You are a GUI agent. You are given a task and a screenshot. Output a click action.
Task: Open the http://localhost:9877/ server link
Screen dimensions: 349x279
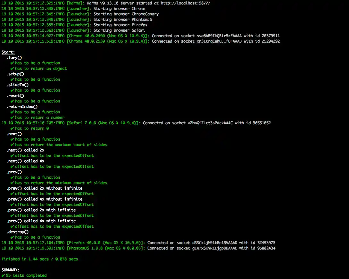(x=183, y=3)
